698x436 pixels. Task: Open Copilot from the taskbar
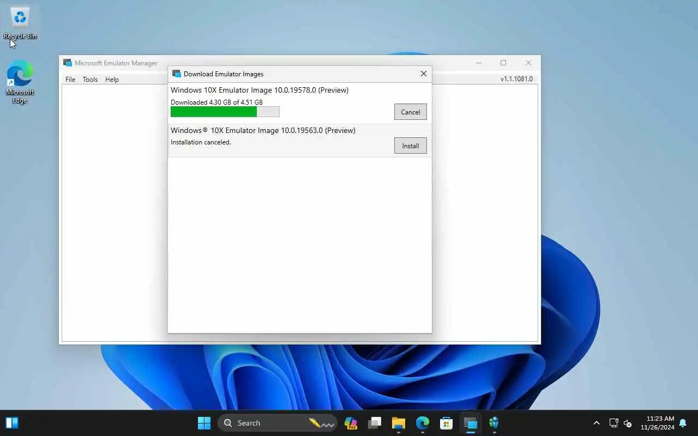pyautogui.click(x=351, y=423)
